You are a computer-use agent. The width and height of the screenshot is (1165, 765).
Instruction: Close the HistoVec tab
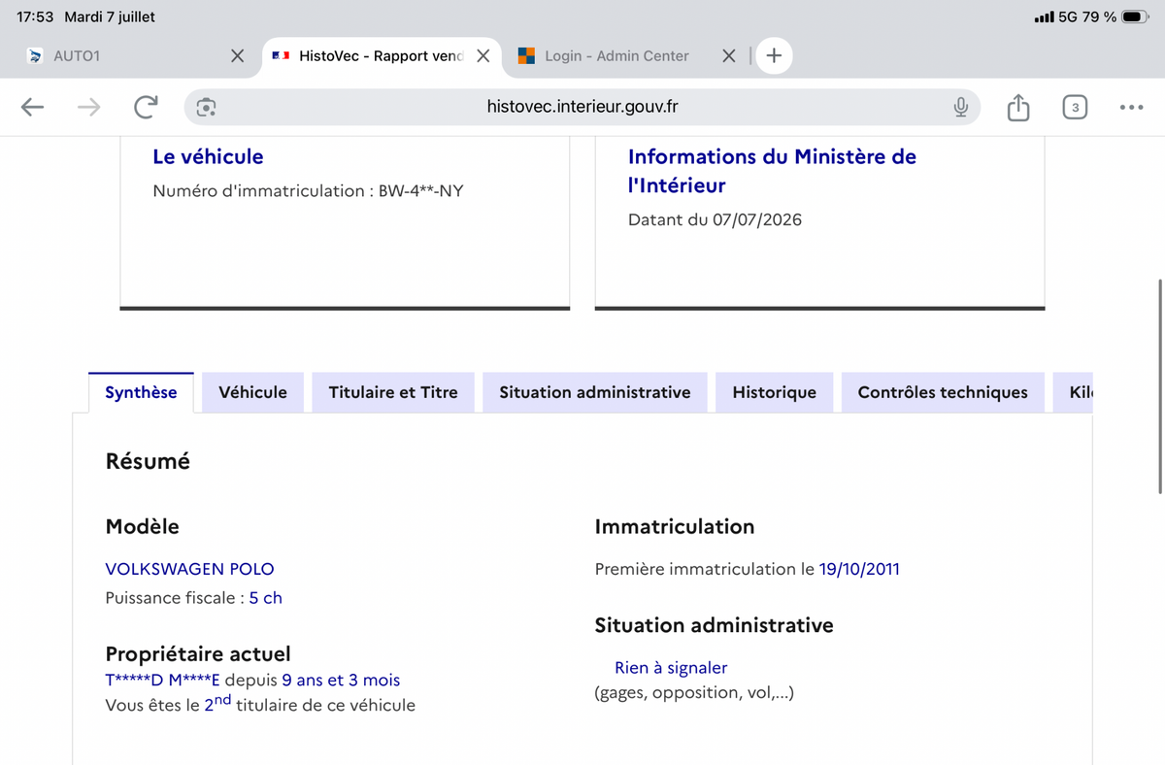[483, 55]
